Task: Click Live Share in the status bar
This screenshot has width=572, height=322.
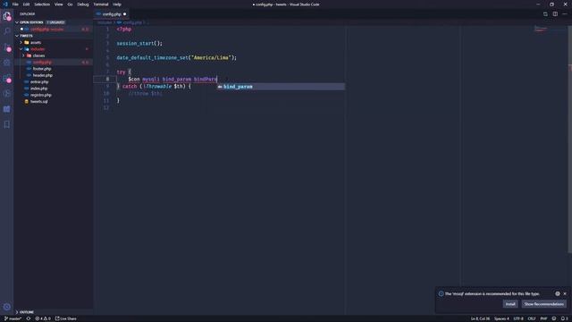Action: [x=65, y=318]
